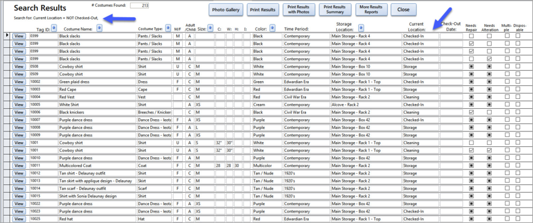This screenshot has height=223, width=533.
Task: Click the Color column sort arrow icon
Action: [x=273, y=28]
